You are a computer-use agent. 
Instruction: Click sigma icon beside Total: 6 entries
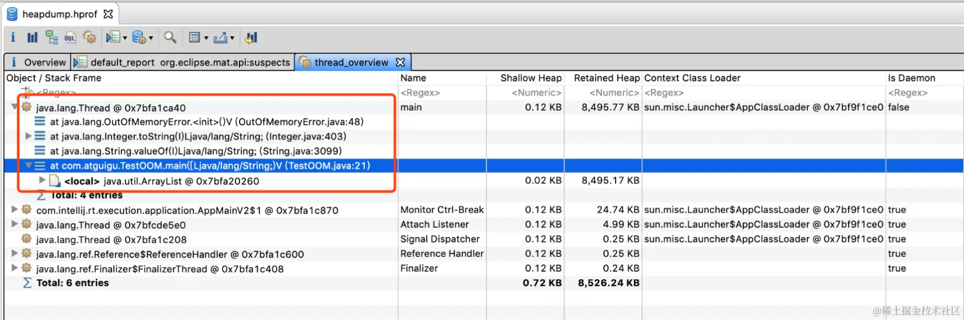coord(27,283)
